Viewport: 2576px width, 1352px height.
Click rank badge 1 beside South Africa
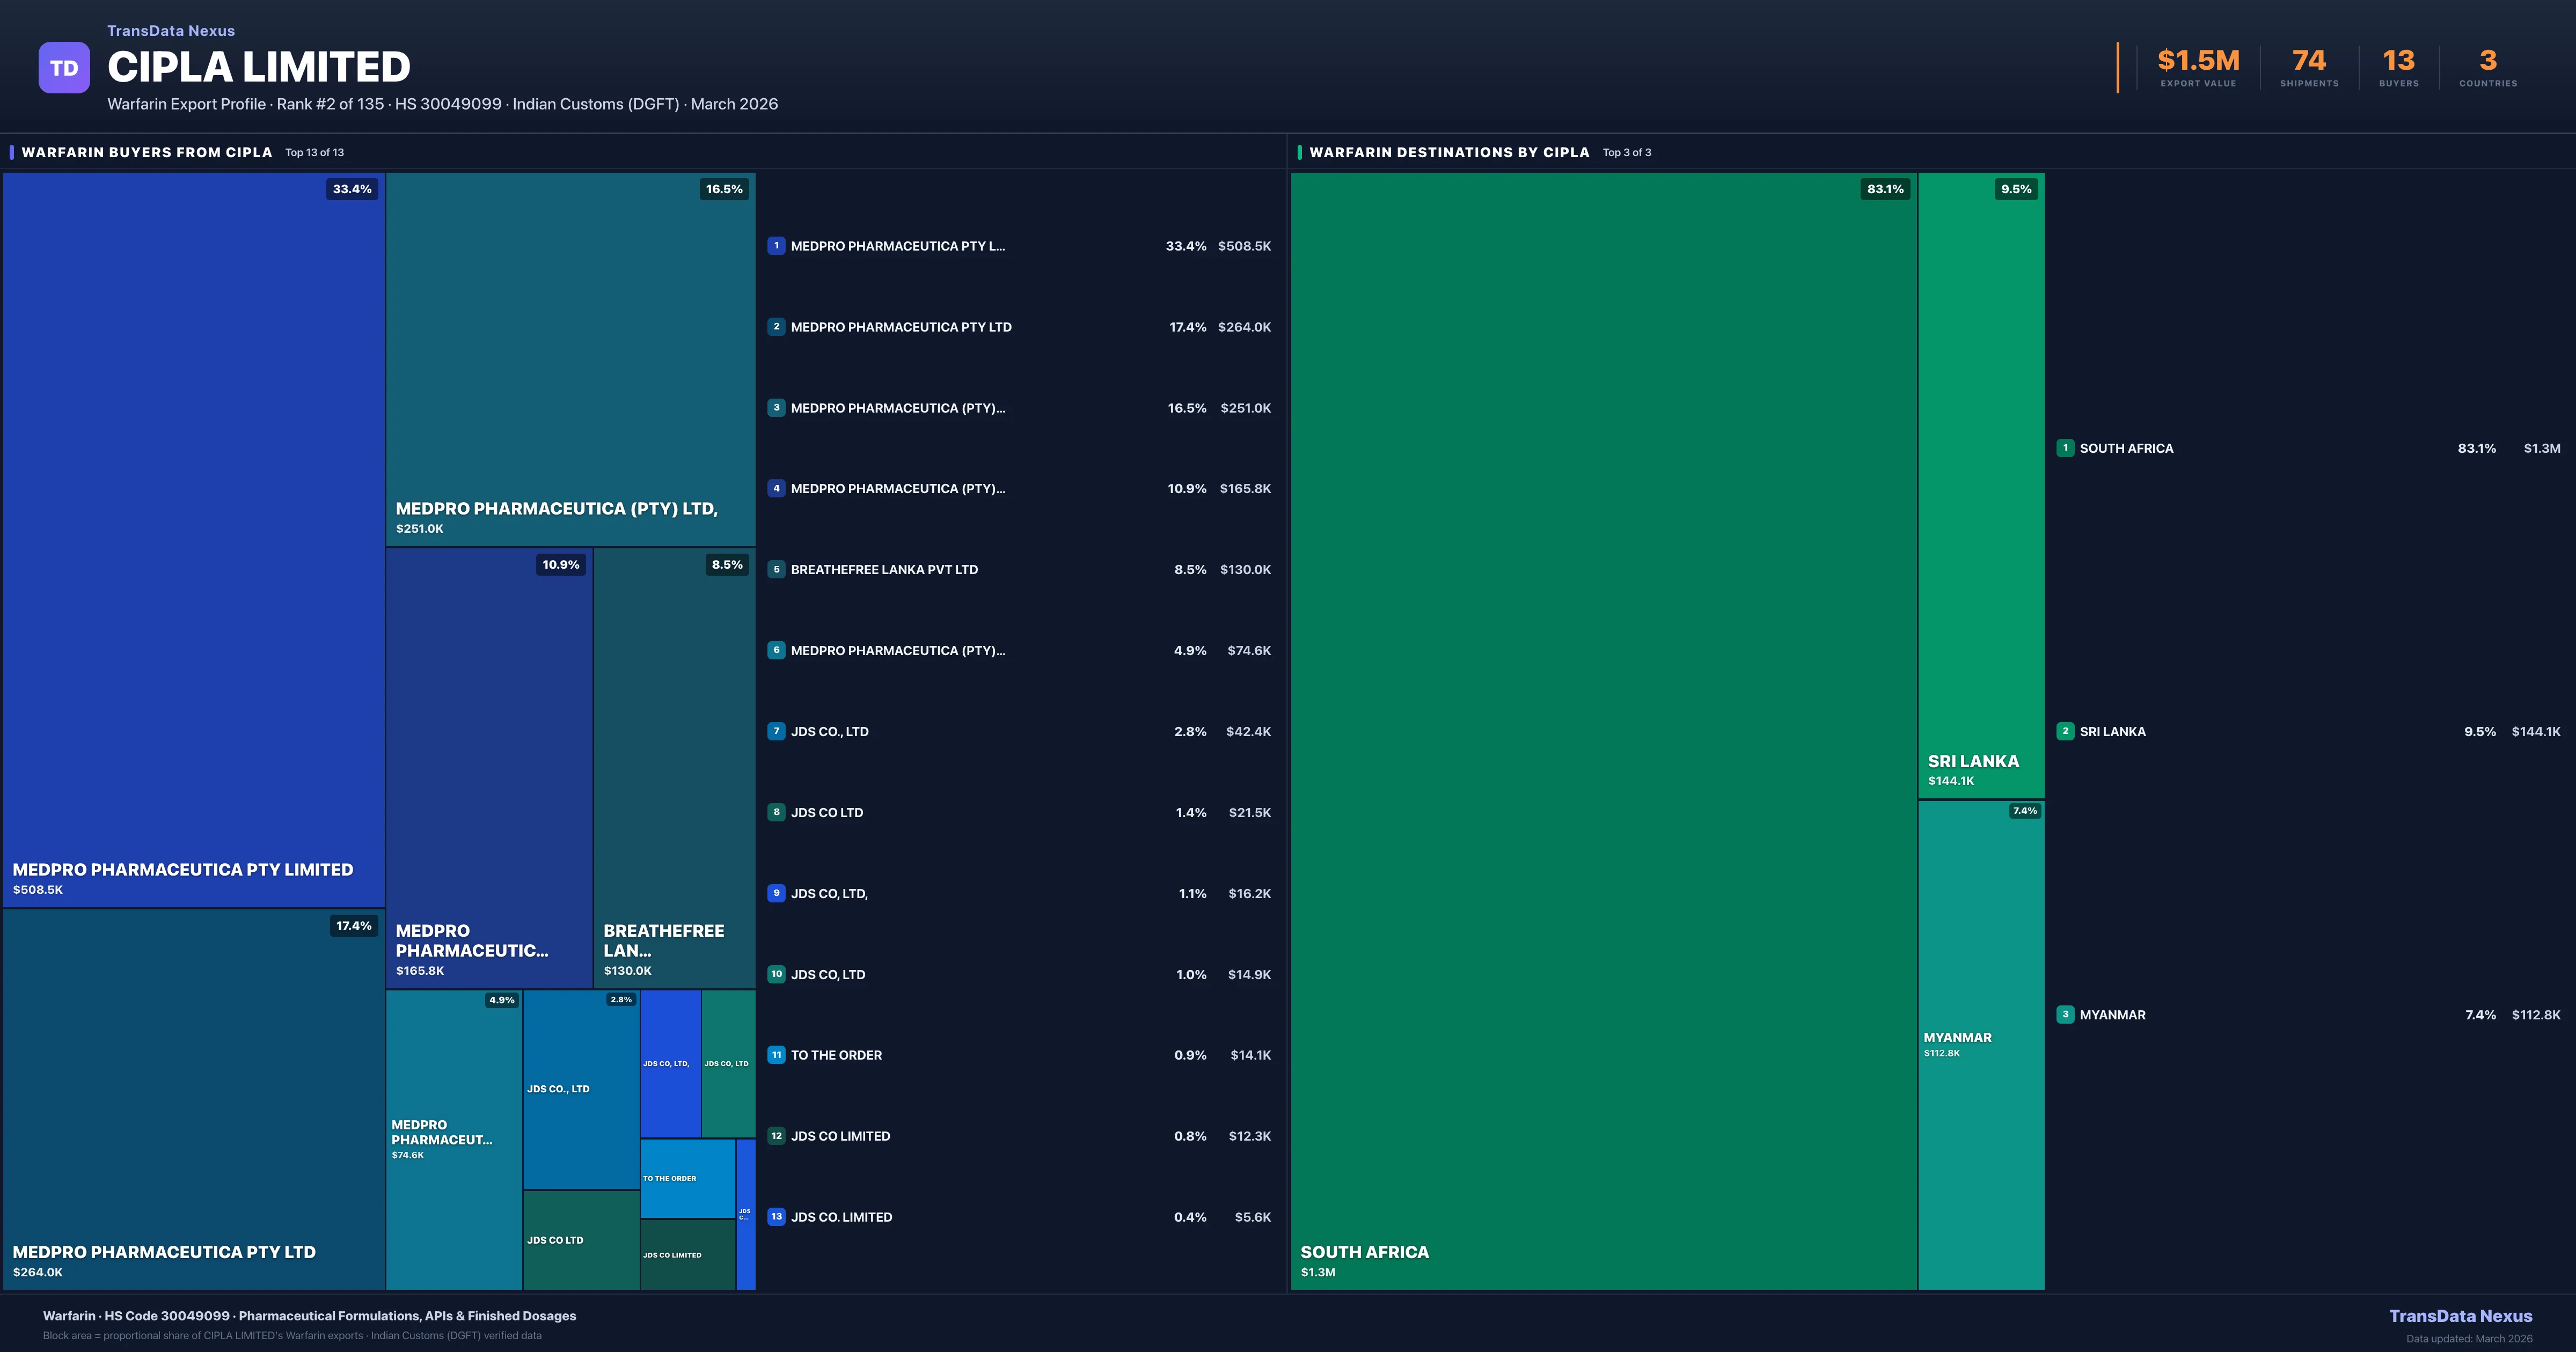(x=2065, y=448)
